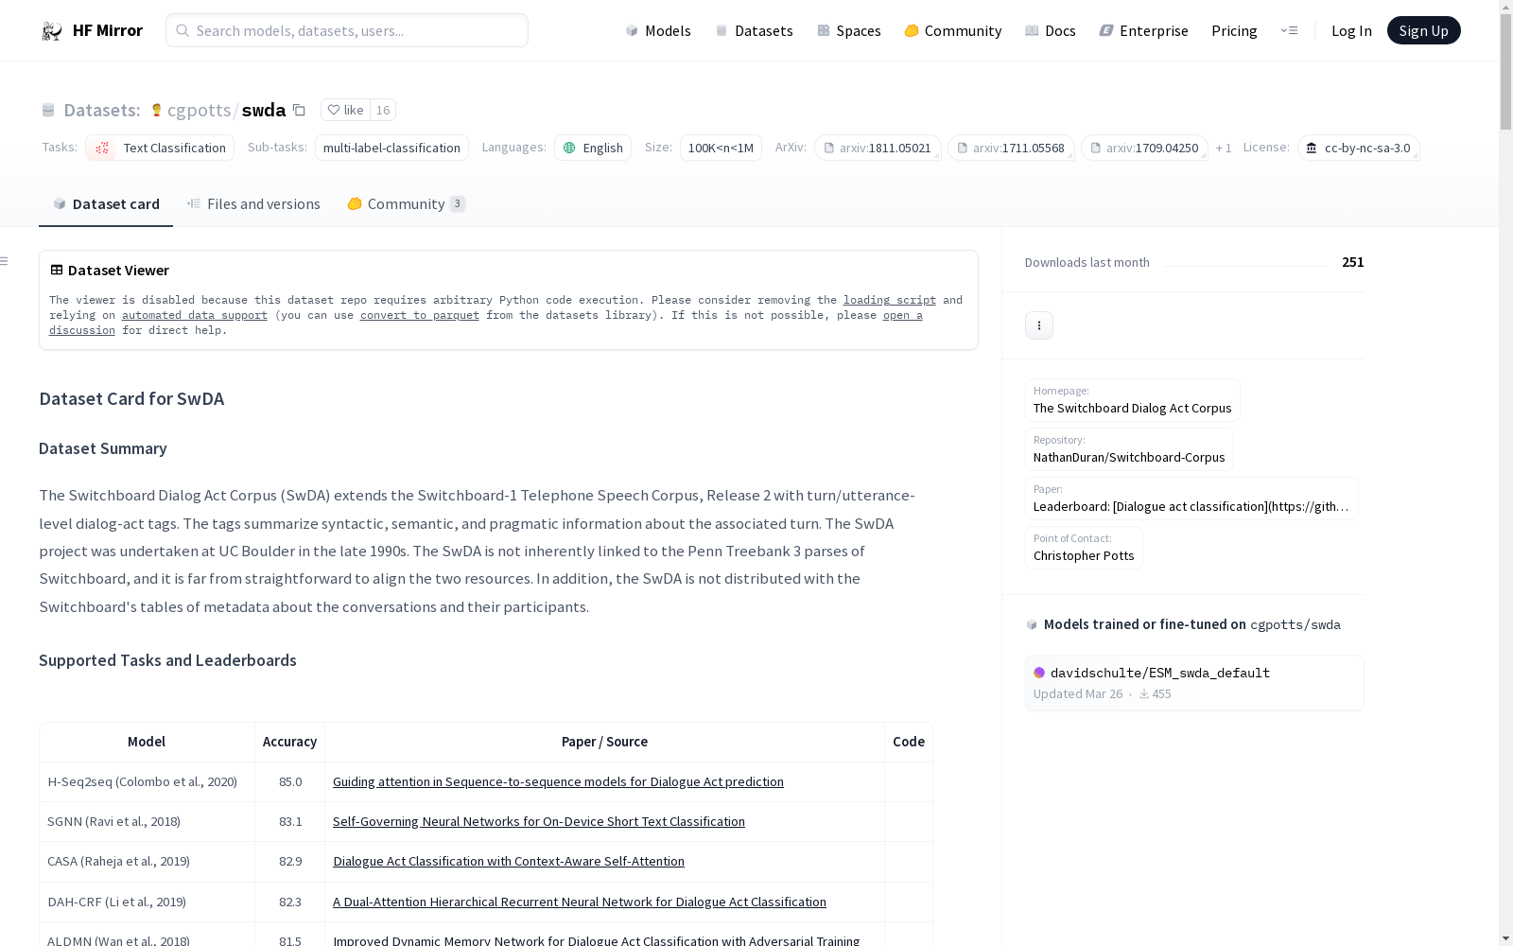Select the 100K<n<1M size tag
This screenshot has width=1513, height=946.
[721, 148]
